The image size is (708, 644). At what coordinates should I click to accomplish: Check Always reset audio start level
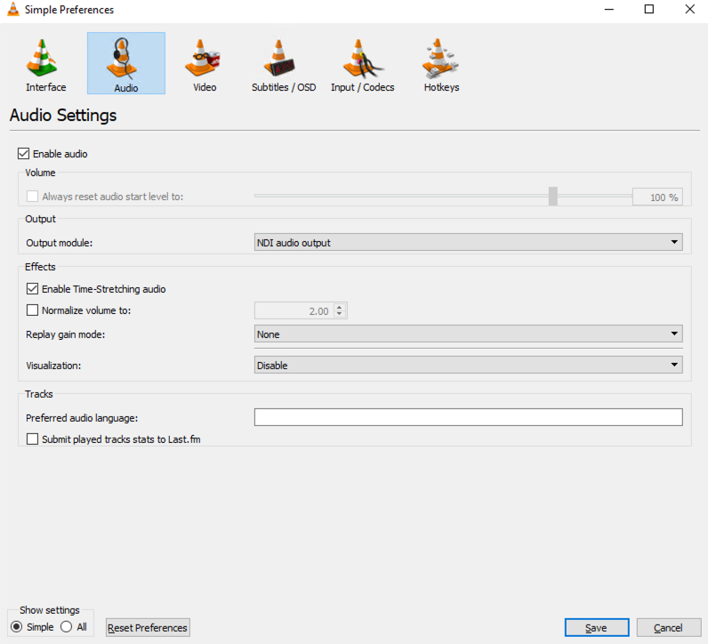32,197
